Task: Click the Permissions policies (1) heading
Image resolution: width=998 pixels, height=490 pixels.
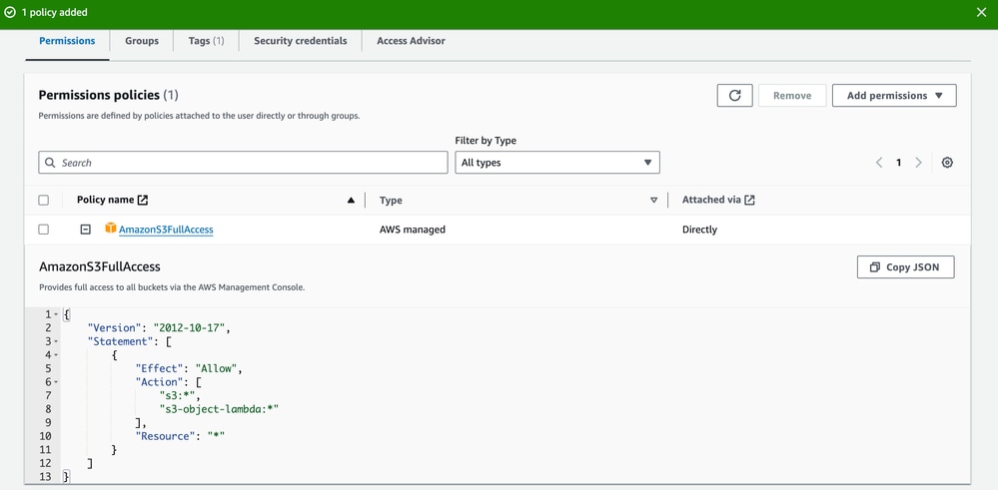Action: coord(108,96)
